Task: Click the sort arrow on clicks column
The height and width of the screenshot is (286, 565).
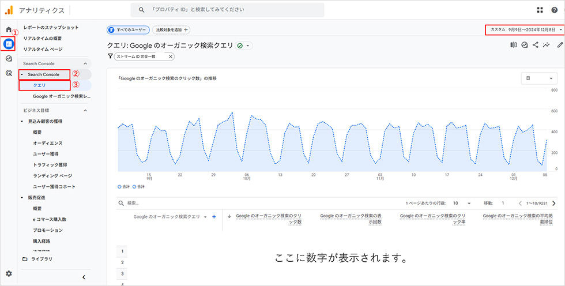Action: tap(229, 216)
